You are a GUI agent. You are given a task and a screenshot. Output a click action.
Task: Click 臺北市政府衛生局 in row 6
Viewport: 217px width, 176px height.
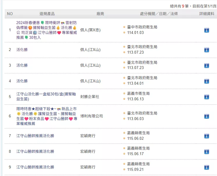142,113
